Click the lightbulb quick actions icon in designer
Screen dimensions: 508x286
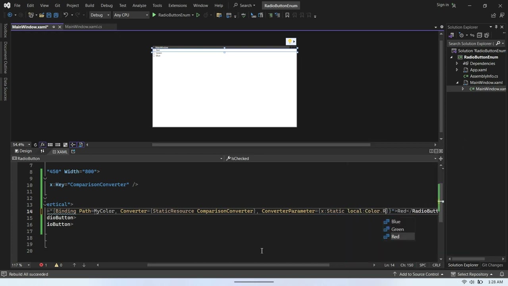click(290, 41)
